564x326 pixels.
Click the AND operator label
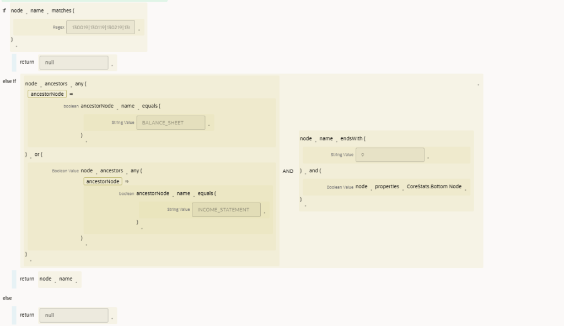click(288, 171)
